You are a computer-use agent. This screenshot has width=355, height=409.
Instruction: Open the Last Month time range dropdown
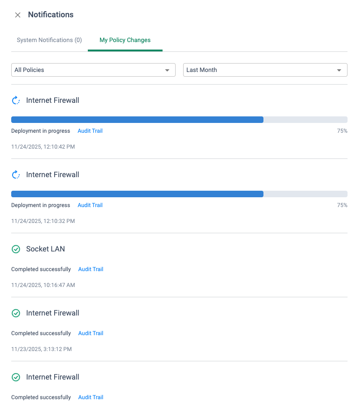coord(265,70)
